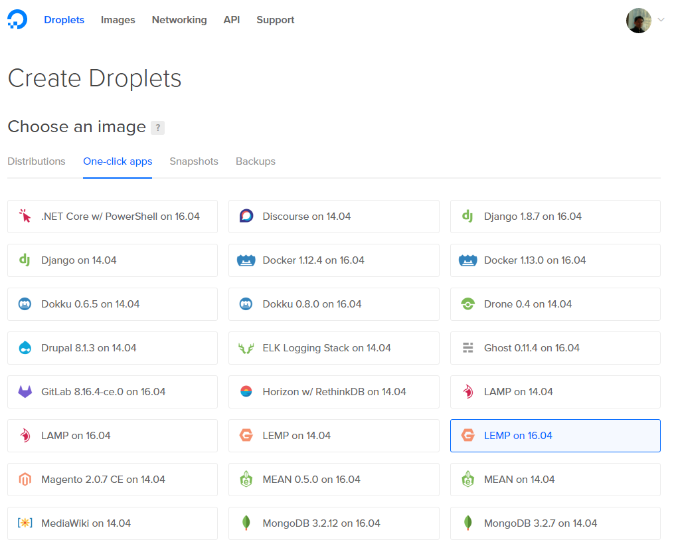Switch to the Backups tab

click(x=256, y=161)
